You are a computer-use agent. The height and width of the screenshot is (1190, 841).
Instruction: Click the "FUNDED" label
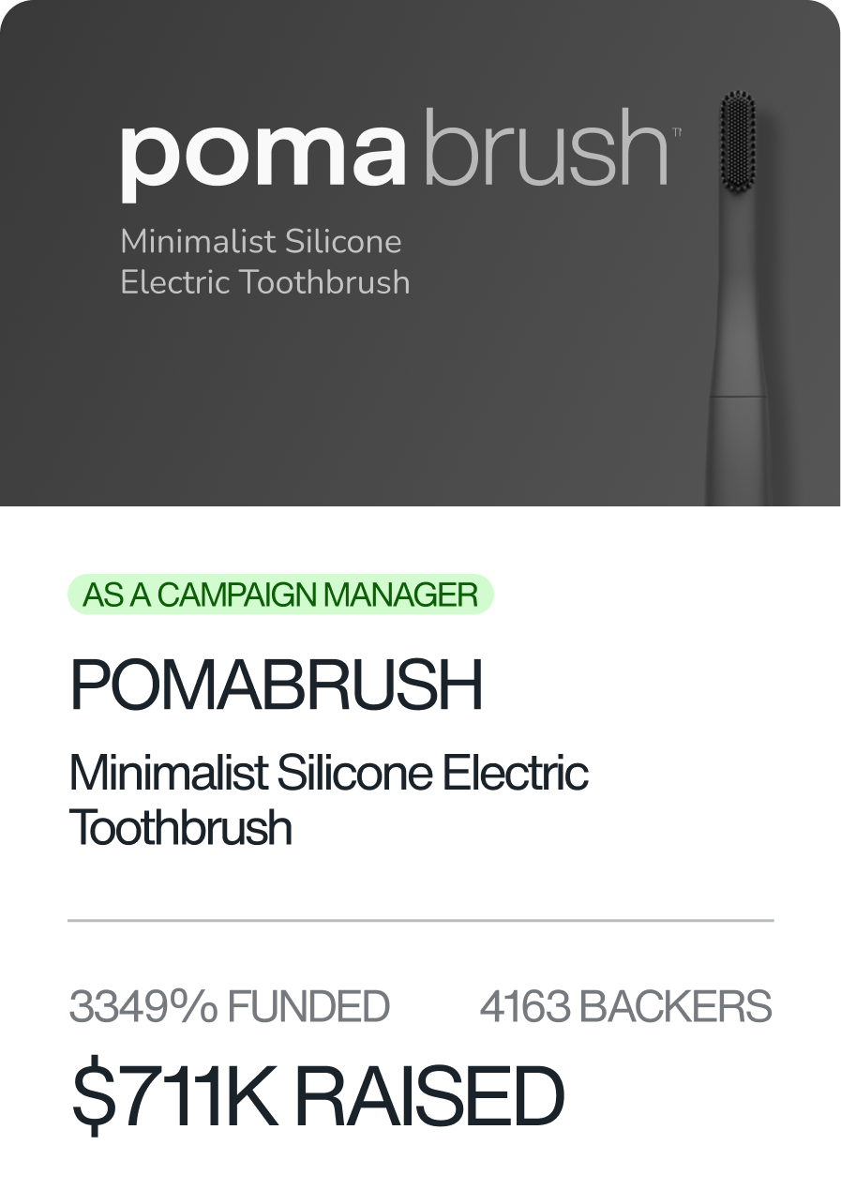coord(308,1007)
